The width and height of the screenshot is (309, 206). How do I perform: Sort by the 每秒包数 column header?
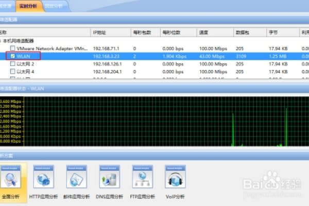[145, 32]
